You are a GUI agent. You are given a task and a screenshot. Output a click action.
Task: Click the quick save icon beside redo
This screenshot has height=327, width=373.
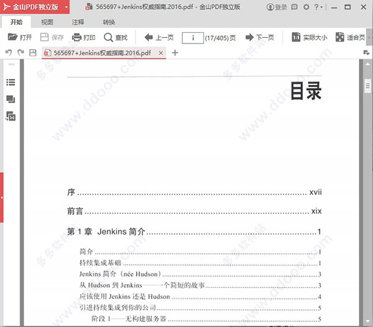pyautogui.click(x=33, y=53)
